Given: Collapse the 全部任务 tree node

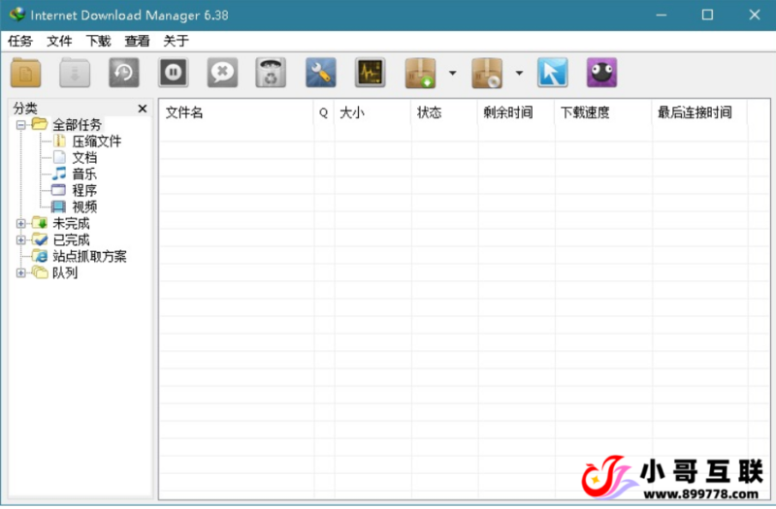Looking at the screenshot, I should click(x=20, y=125).
